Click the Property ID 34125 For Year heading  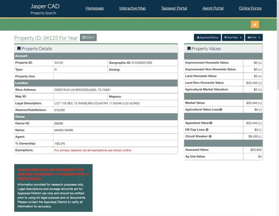click(x=46, y=38)
